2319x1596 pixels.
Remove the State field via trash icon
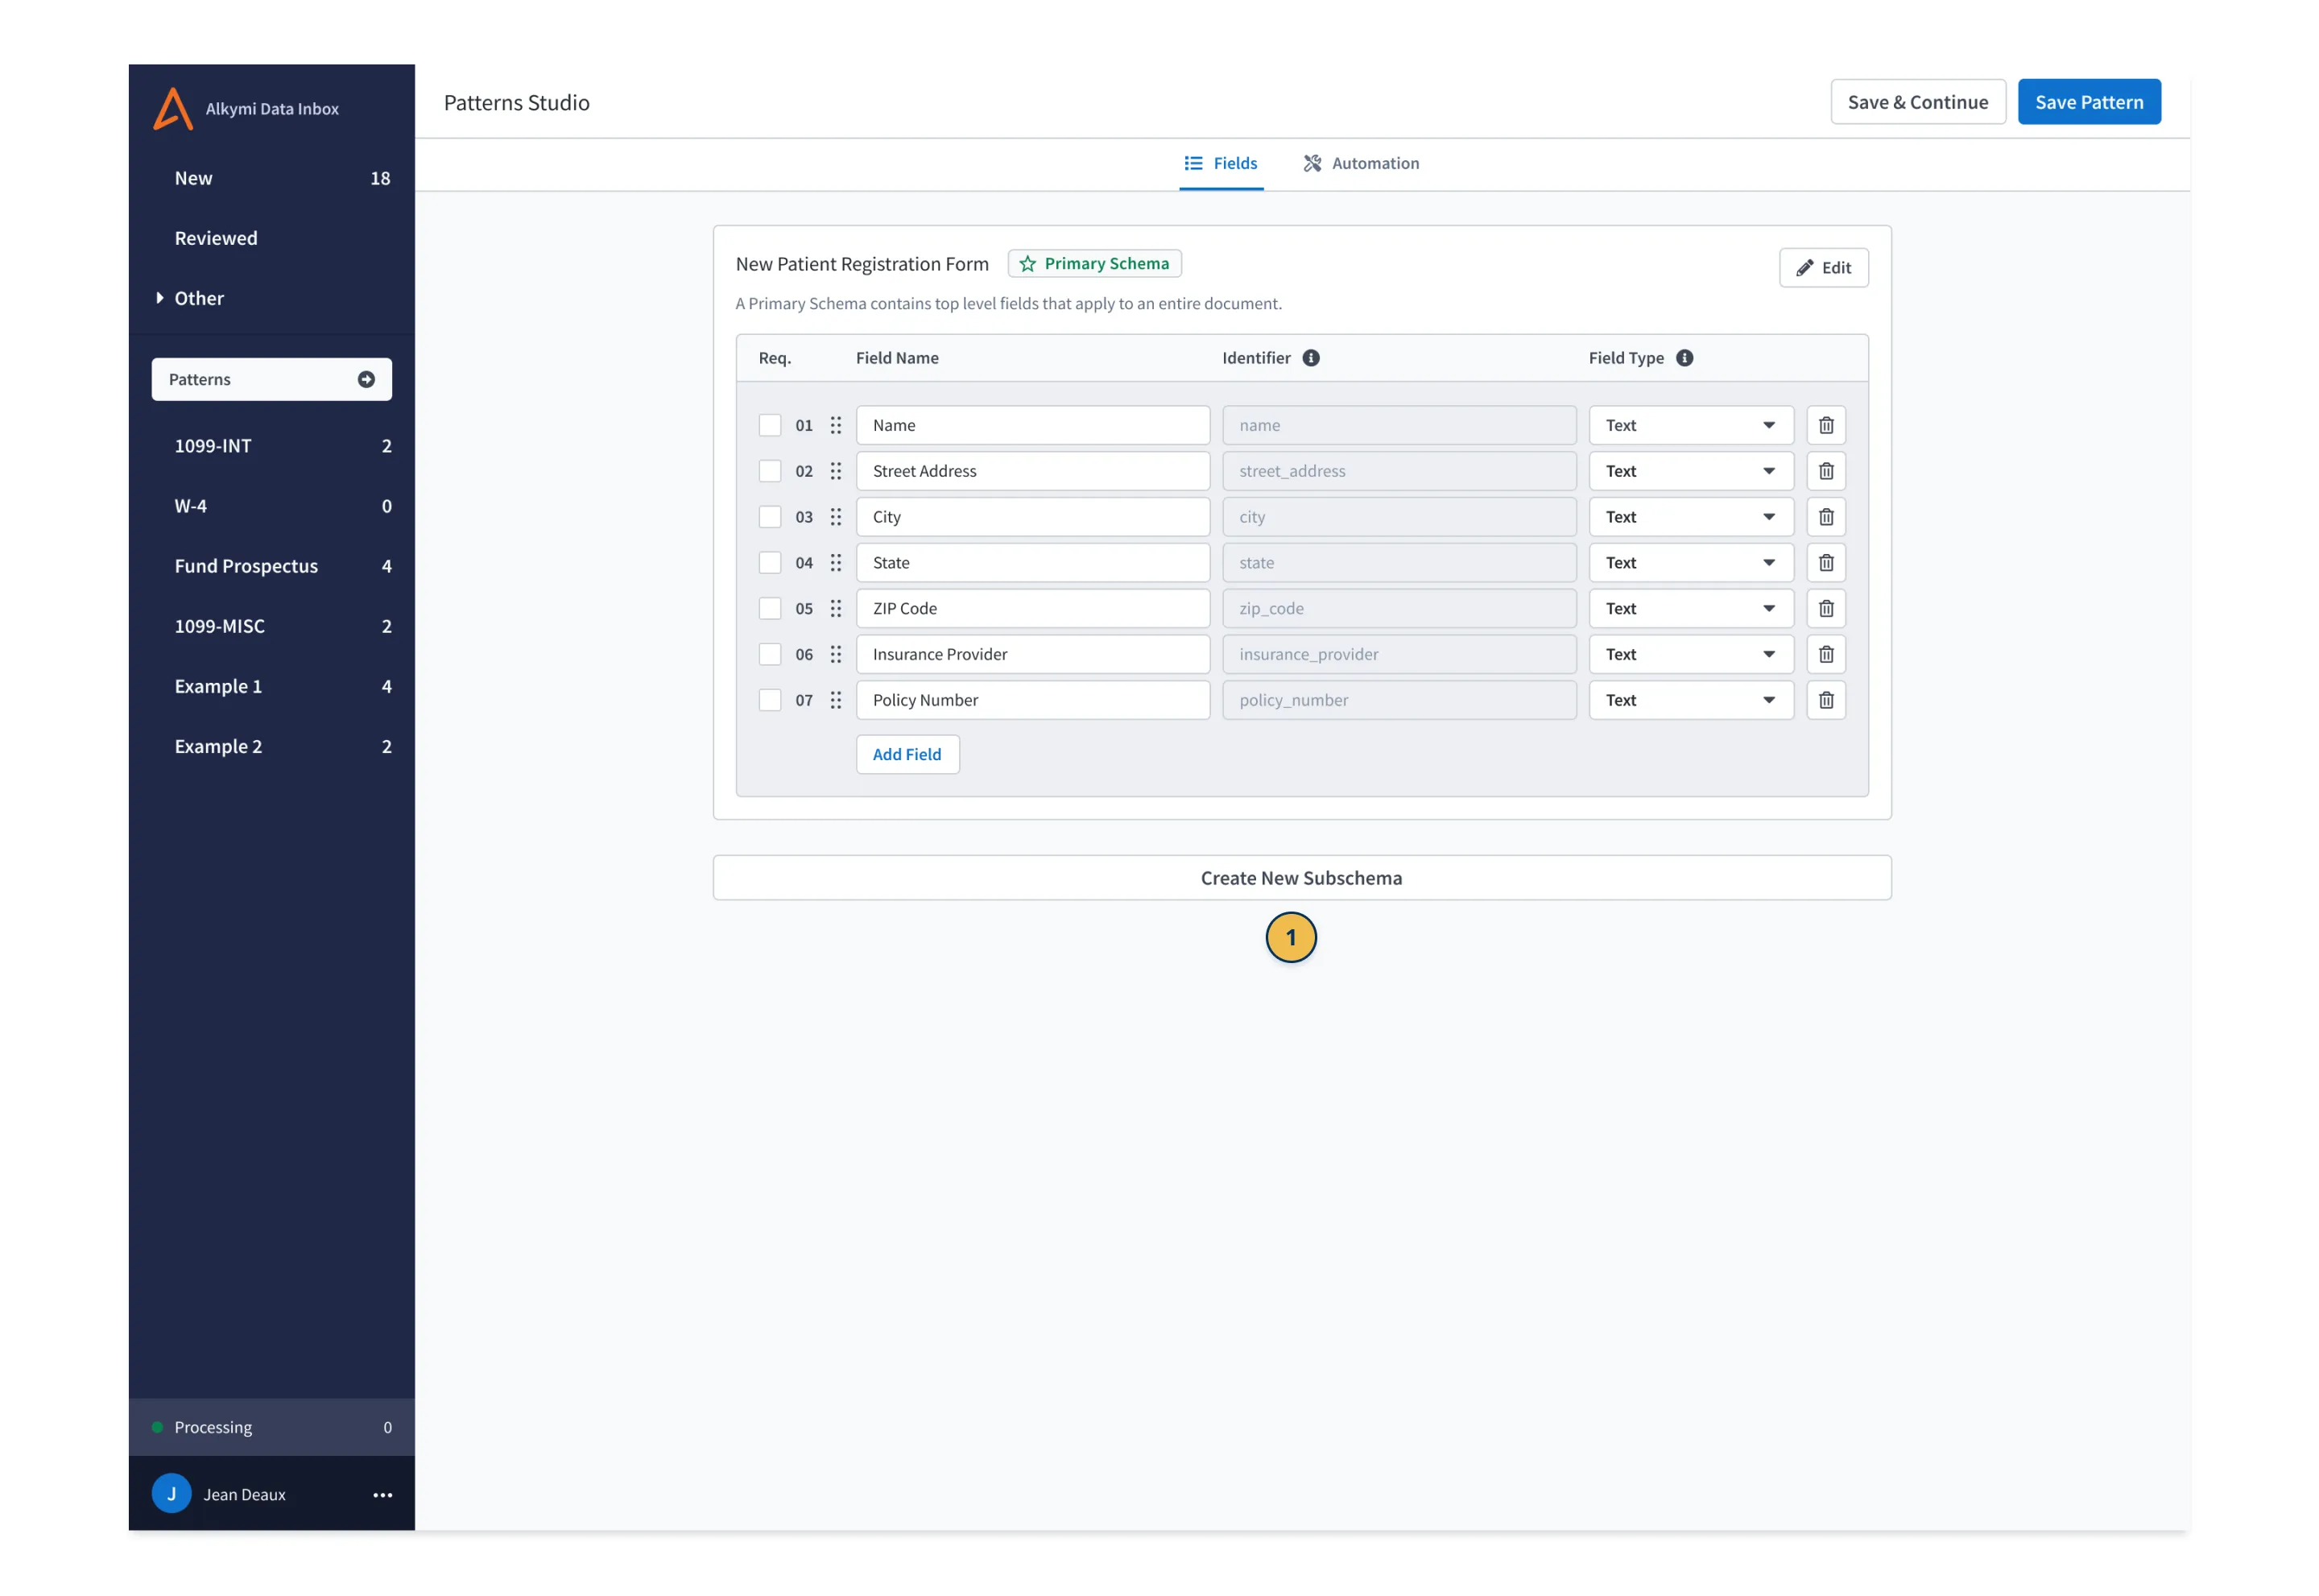coord(1825,563)
